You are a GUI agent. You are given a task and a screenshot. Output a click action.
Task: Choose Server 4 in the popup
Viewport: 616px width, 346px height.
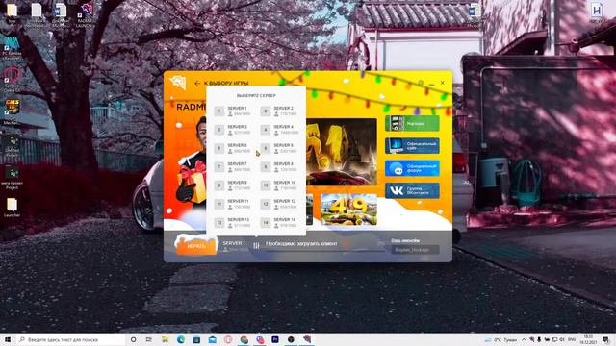point(279,130)
